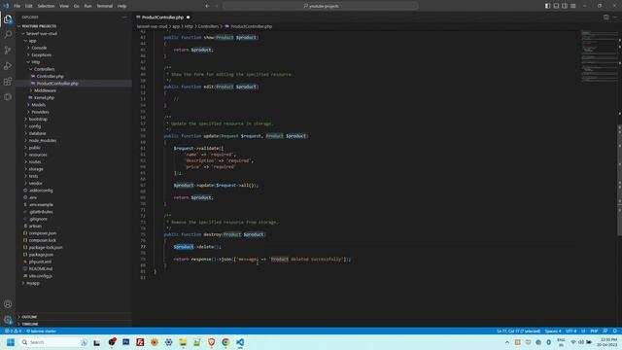Open composer.json in the file tree

43,233
